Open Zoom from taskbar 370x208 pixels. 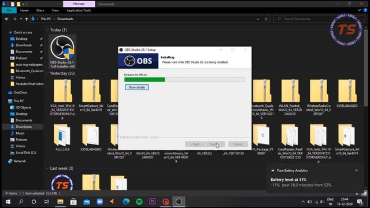[99, 202]
